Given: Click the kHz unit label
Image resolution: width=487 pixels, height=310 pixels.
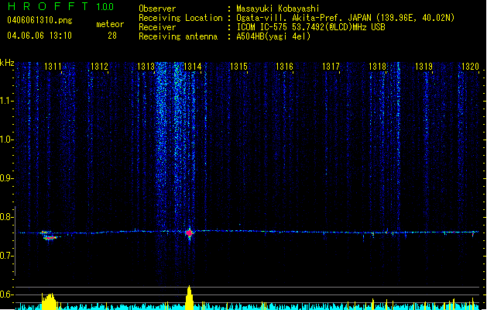Looking at the screenshot, I should coord(7,63).
